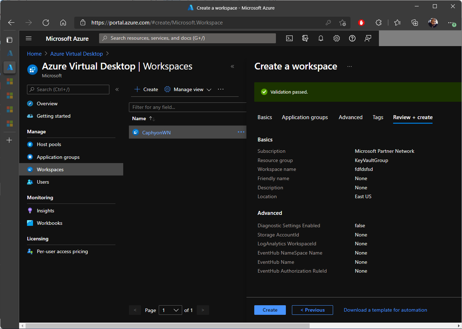Download a template for automation link
This screenshot has height=329, width=462.
[x=385, y=310]
